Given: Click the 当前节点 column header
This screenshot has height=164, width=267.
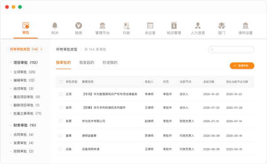Looking at the screenshot, I should click(x=185, y=82).
